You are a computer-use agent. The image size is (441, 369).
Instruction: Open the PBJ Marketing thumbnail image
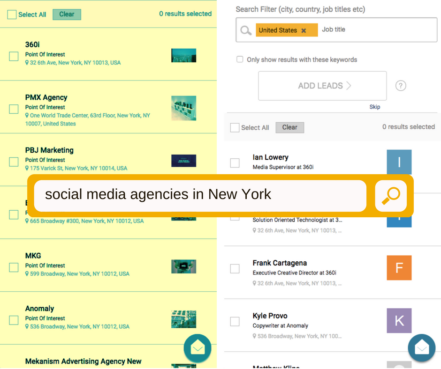point(183,161)
